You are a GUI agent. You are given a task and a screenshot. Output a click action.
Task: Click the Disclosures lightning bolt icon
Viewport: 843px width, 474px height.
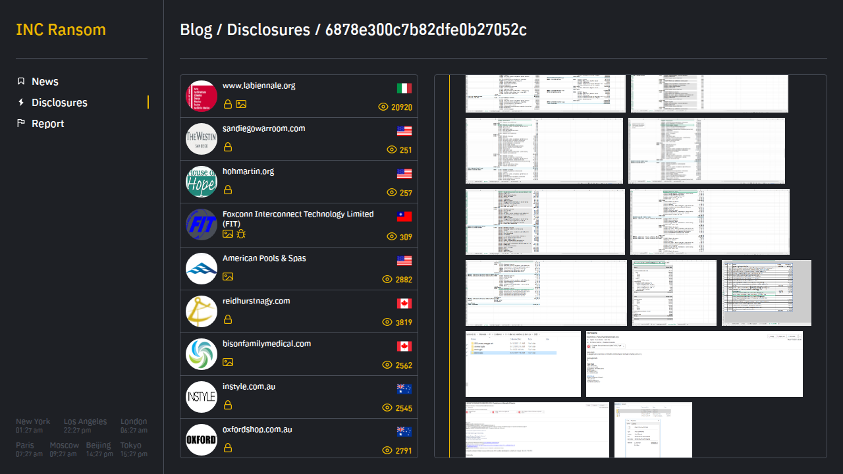(x=21, y=103)
